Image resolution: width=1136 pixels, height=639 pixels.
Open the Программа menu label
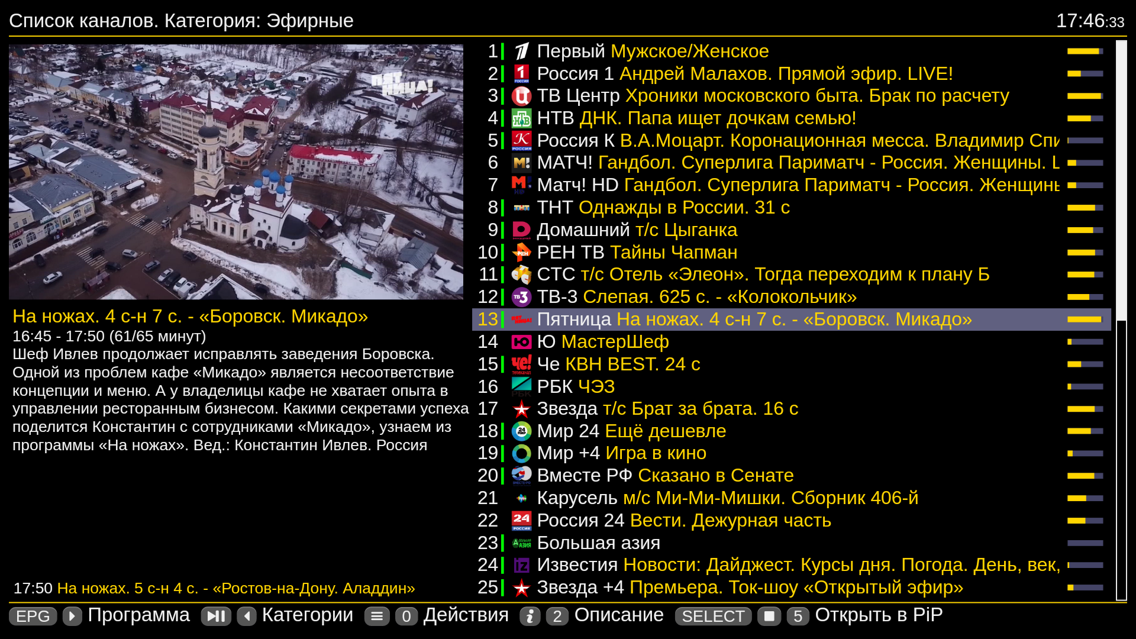tap(139, 615)
